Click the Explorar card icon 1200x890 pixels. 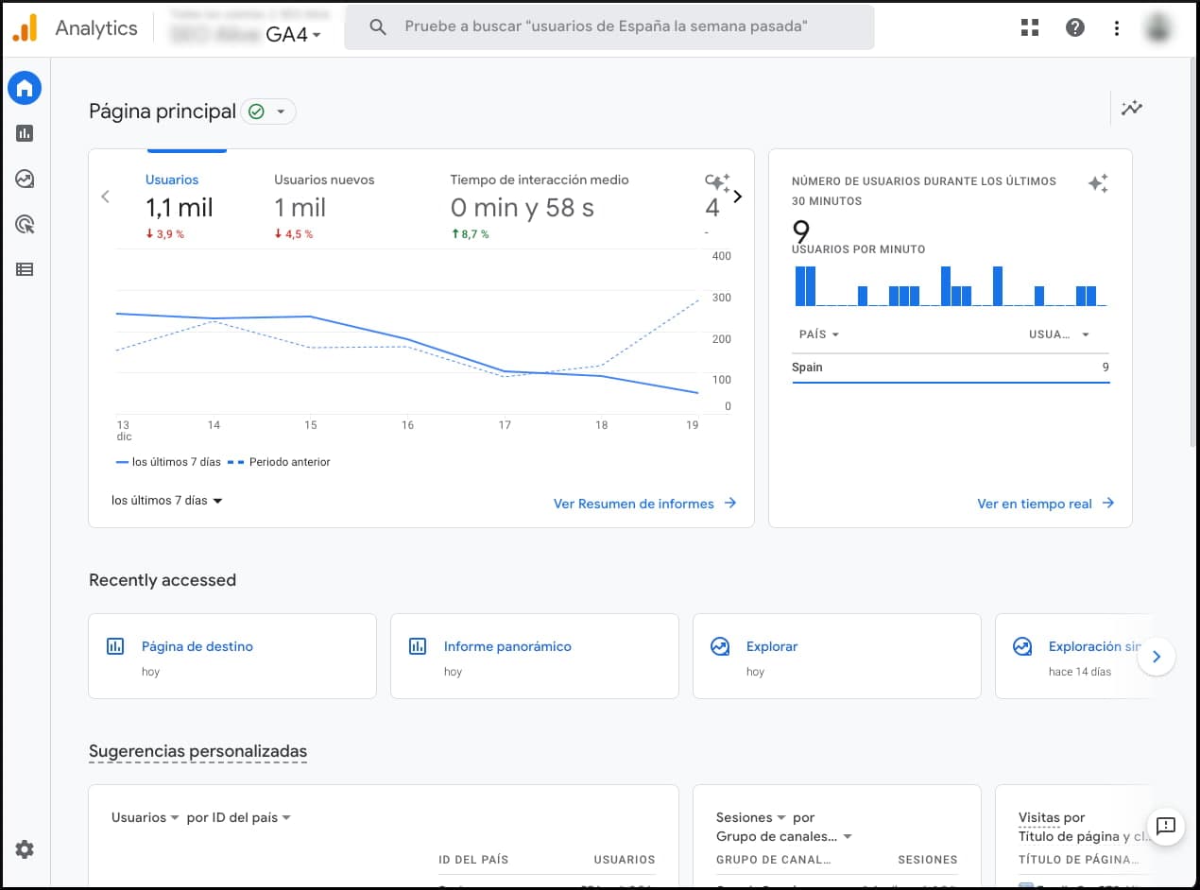click(x=720, y=647)
